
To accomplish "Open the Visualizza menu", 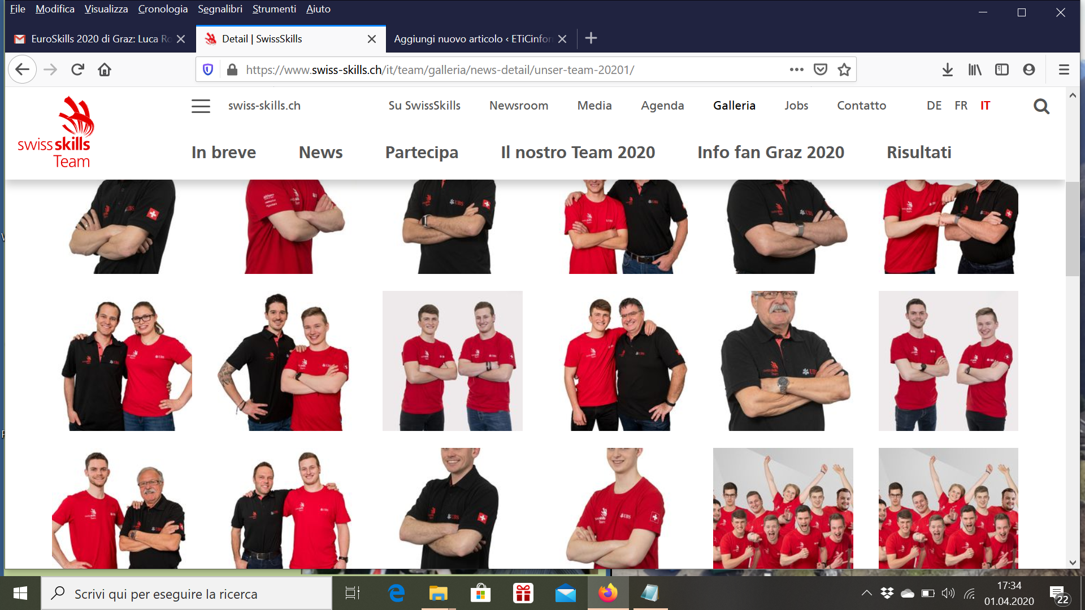I will [106, 9].
